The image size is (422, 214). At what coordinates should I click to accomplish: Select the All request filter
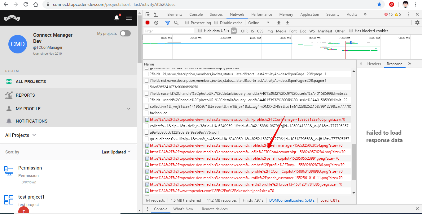[x=234, y=31]
